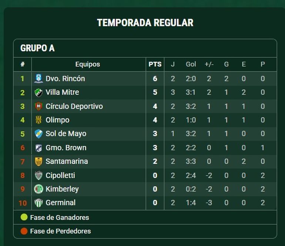Click the green Fase de Ganadores dot
285x246 pixels.
[24, 217]
